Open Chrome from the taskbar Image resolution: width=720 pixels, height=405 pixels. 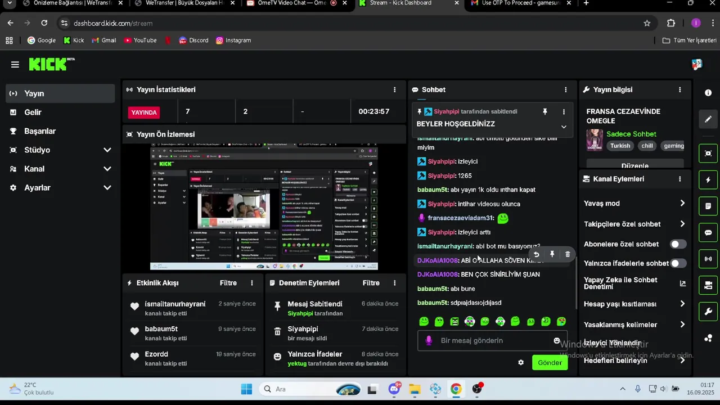[x=456, y=389]
